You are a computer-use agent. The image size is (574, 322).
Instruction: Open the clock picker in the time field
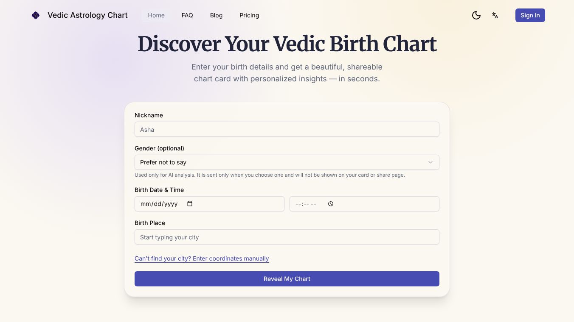coord(330,204)
